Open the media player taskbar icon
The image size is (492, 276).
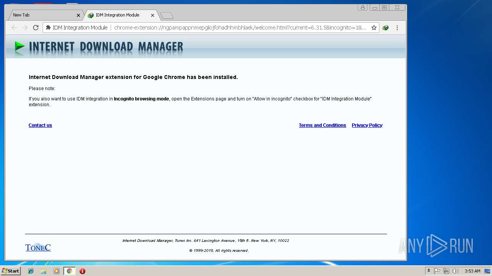pyautogui.click(x=57, y=271)
